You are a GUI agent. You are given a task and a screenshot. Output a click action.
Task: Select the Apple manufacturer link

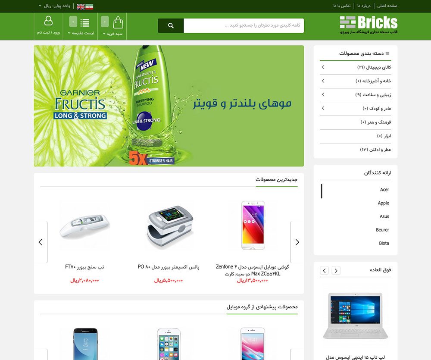[383, 203]
